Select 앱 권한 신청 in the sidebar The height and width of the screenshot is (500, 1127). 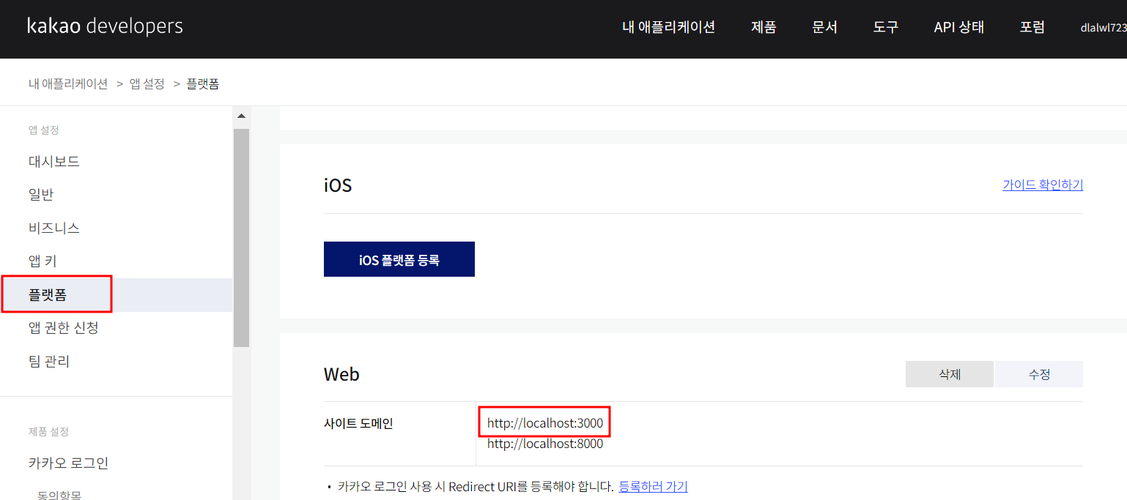click(64, 327)
